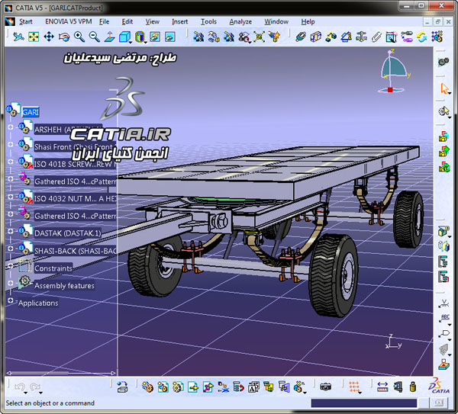Screen dimensions: 458x414
Task: Open the Window menu
Action: point(276,21)
